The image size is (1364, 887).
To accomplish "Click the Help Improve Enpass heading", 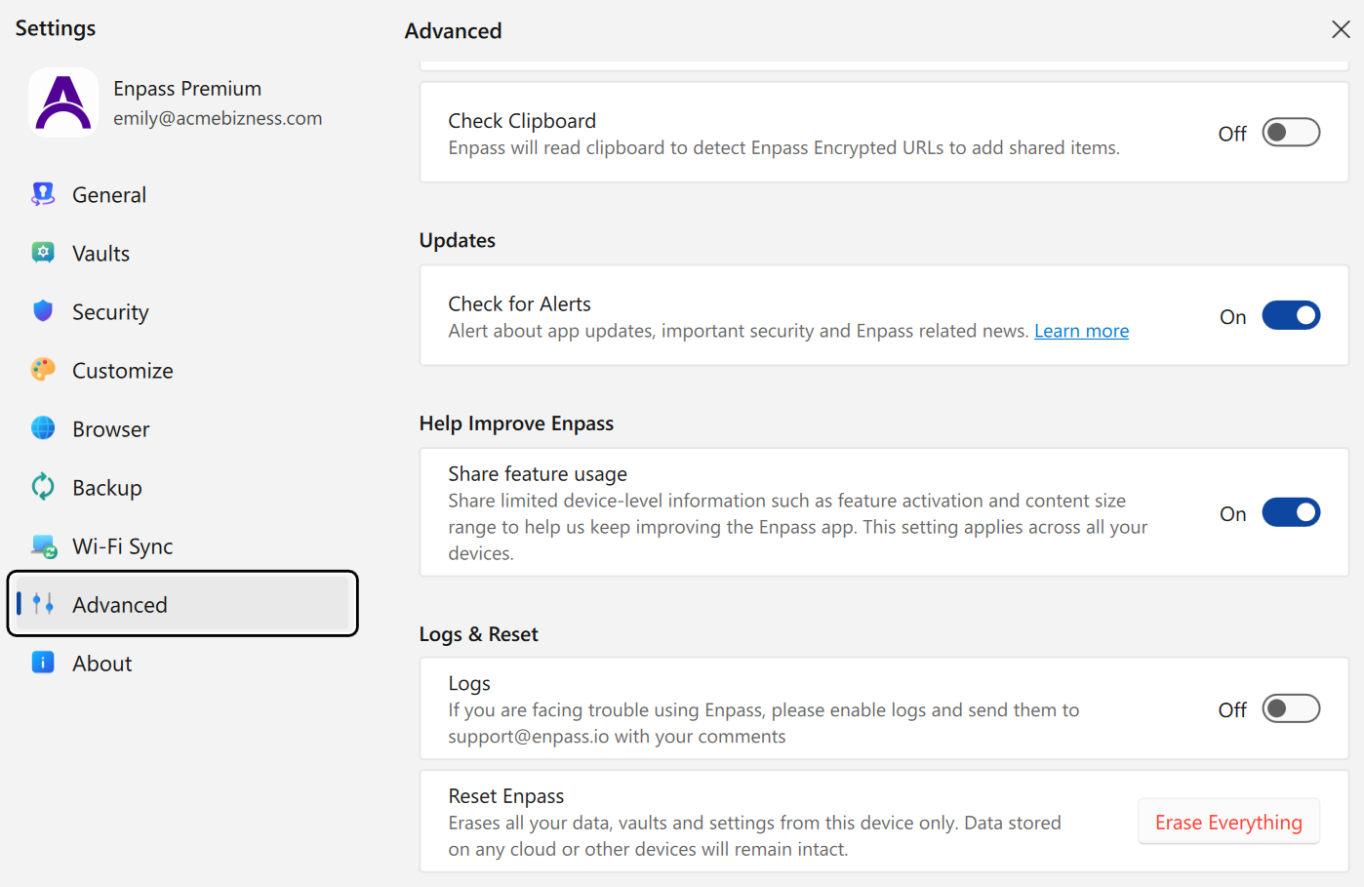I will click(x=516, y=423).
